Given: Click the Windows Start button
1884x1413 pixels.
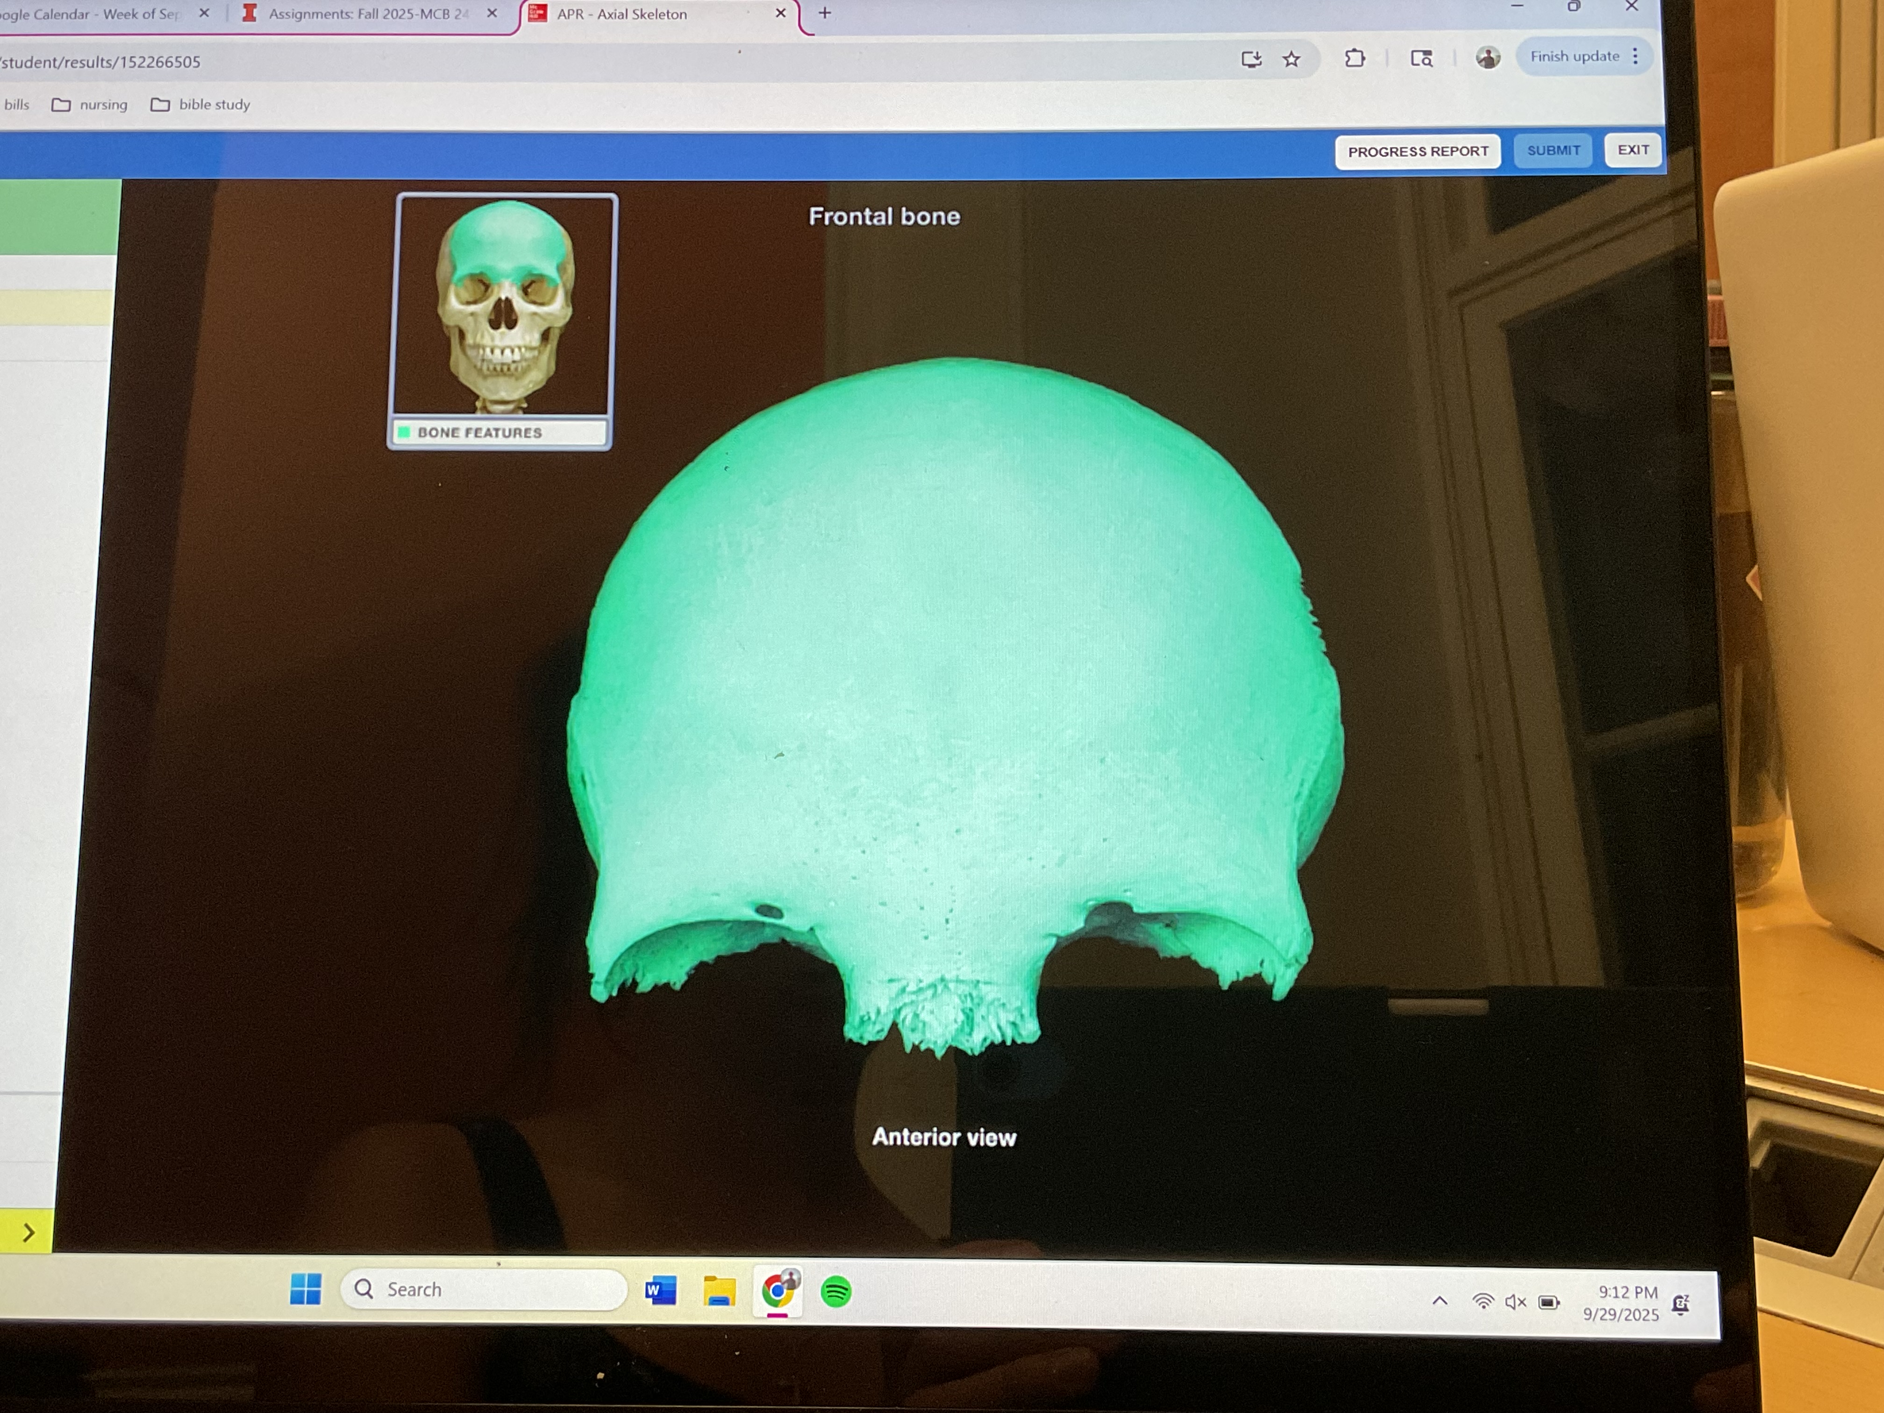Looking at the screenshot, I should click(305, 1289).
